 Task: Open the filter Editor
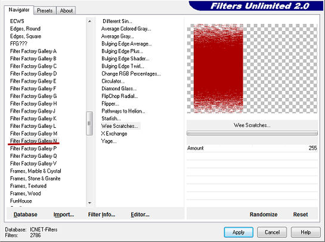(140, 215)
